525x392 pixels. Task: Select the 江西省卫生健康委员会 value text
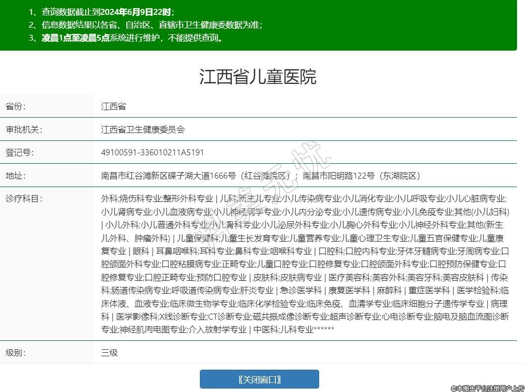(x=143, y=130)
